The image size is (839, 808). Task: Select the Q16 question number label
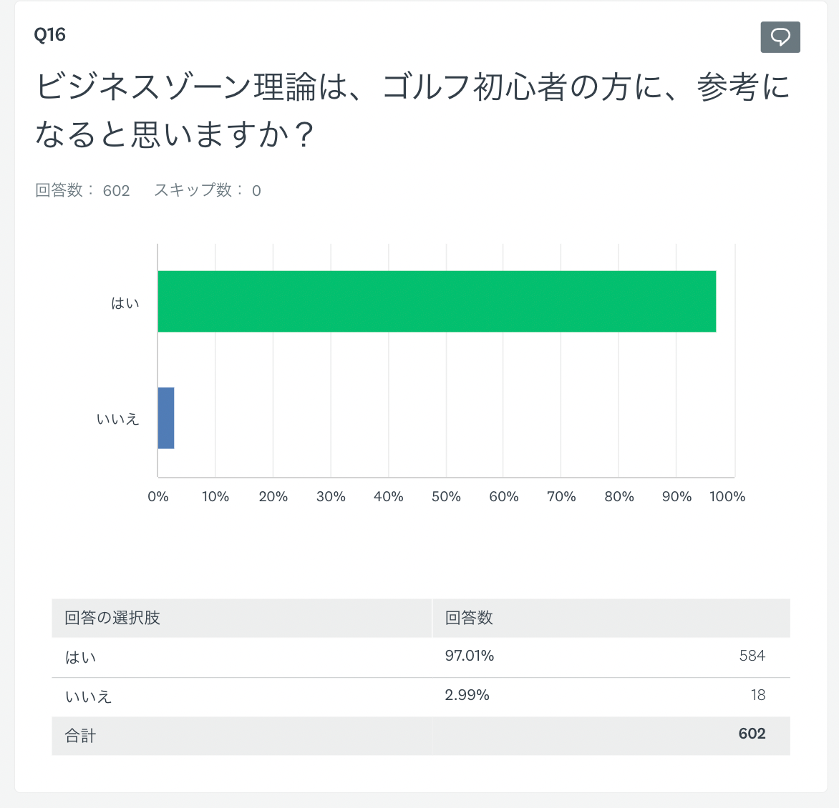point(50,34)
